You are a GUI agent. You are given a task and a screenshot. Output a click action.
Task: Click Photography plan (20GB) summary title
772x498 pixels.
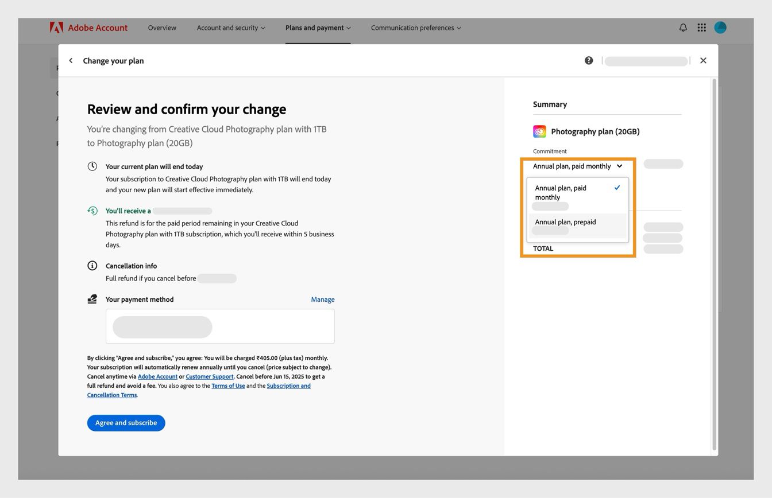tap(595, 131)
